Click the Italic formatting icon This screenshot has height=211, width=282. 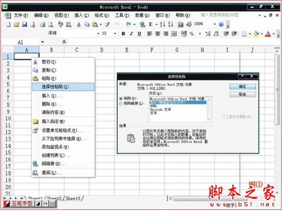click(131, 33)
